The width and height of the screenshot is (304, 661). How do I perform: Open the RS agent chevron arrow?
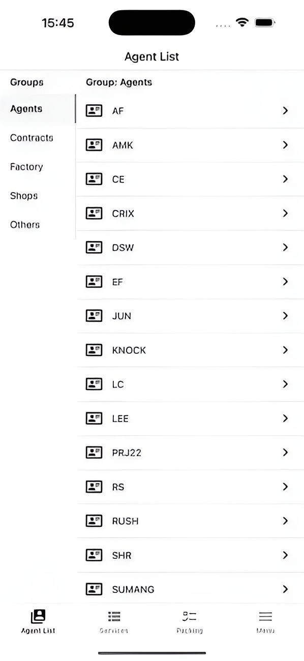tap(285, 487)
